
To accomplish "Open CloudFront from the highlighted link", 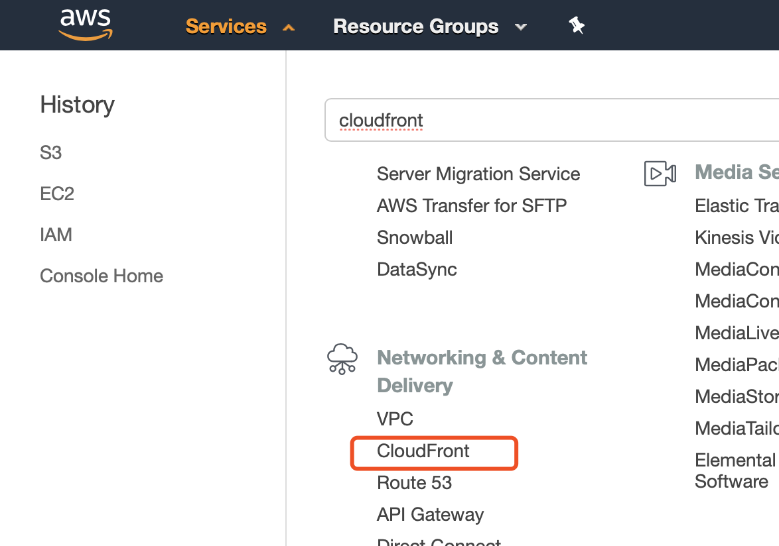I will (x=423, y=451).
